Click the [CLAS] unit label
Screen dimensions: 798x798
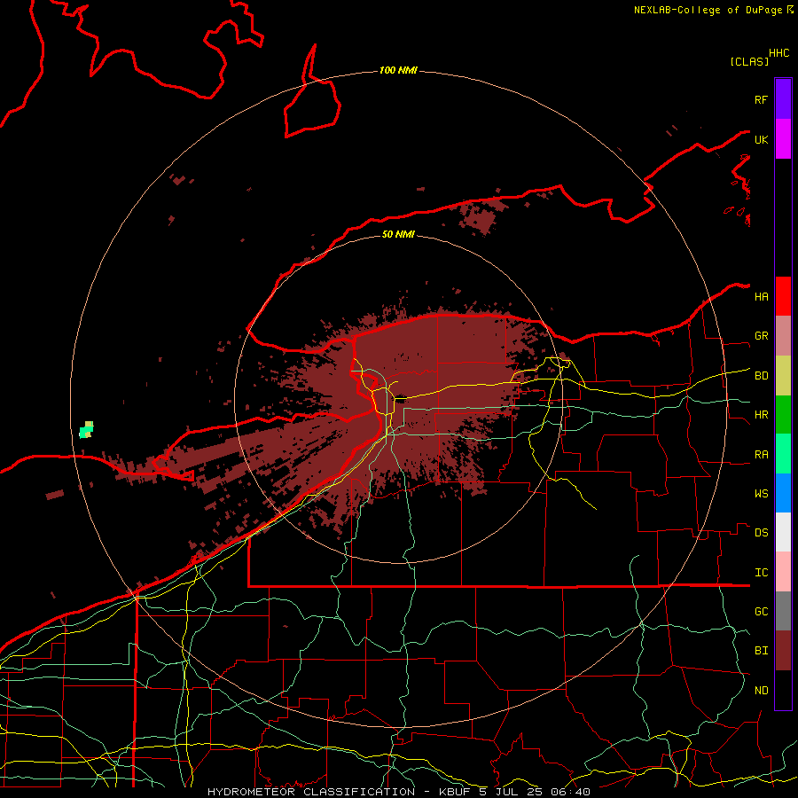749,61
